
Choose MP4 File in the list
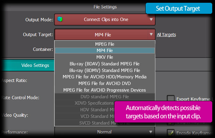tap(105, 51)
